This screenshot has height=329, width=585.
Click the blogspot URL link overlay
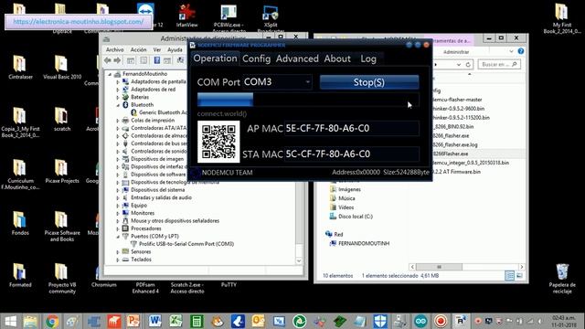click(x=79, y=22)
